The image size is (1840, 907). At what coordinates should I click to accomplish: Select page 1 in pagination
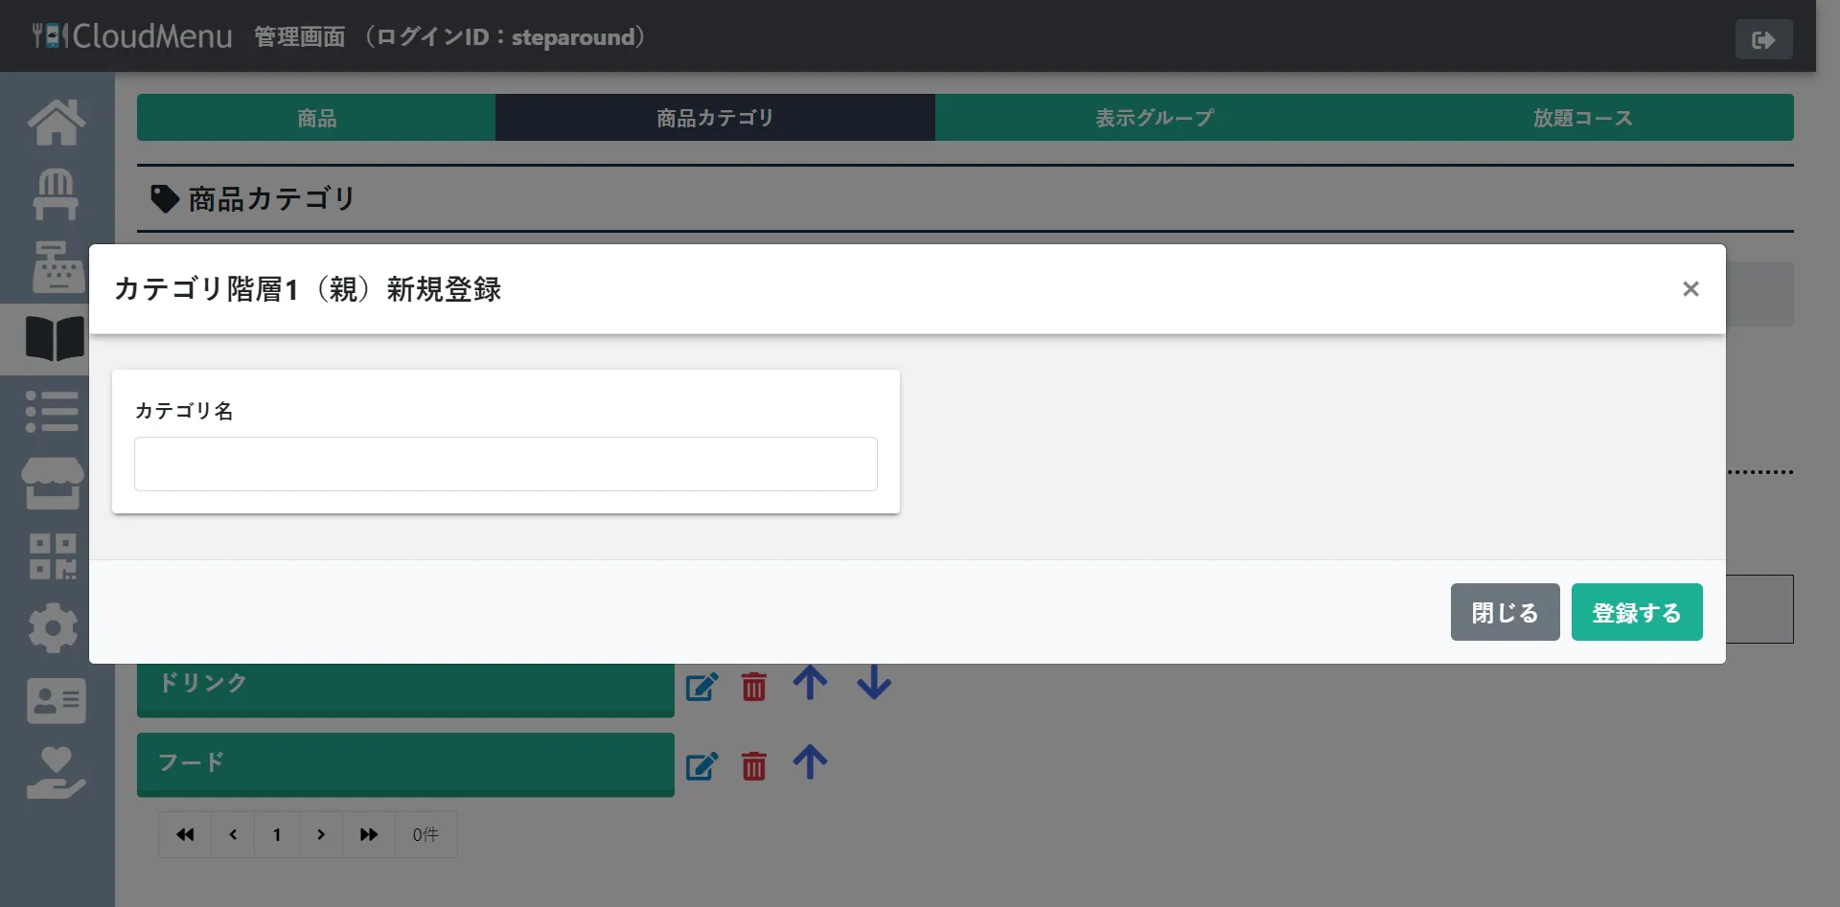[x=277, y=835]
